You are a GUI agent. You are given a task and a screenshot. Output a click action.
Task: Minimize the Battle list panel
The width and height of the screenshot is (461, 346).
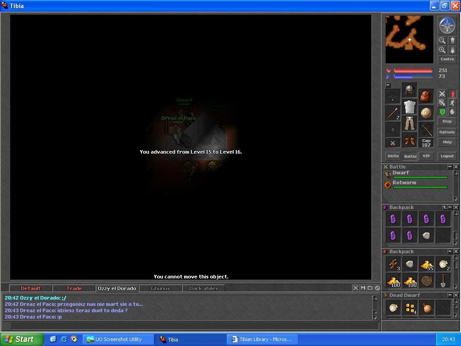pyautogui.click(x=450, y=167)
